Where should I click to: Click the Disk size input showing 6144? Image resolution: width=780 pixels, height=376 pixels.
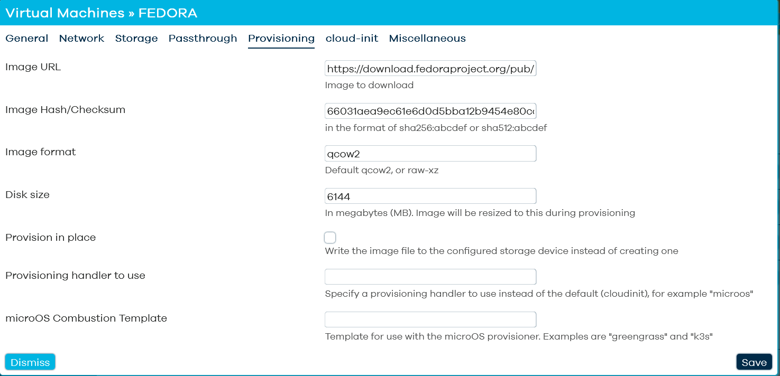[x=430, y=196]
